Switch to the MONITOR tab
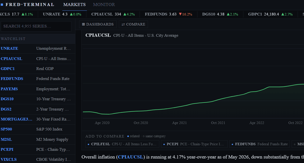This screenshot has width=304, height=163. [x=104, y=4]
